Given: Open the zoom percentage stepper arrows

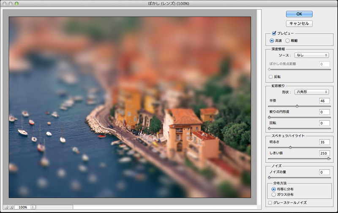Looking at the screenshot, I should point(33,207).
